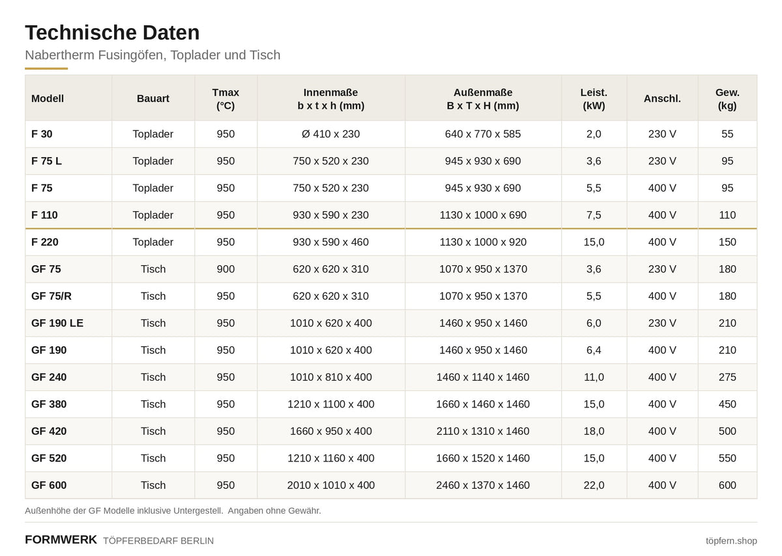Select the Bauart column header
Image resolution: width=782 pixels, height=556 pixels.
pyautogui.click(x=153, y=98)
